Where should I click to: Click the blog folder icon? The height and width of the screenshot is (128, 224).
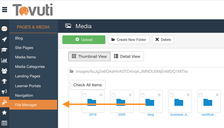click(x=150, y=102)
